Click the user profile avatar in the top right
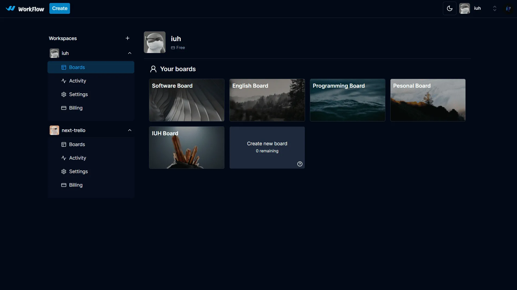 click(508, 8)
